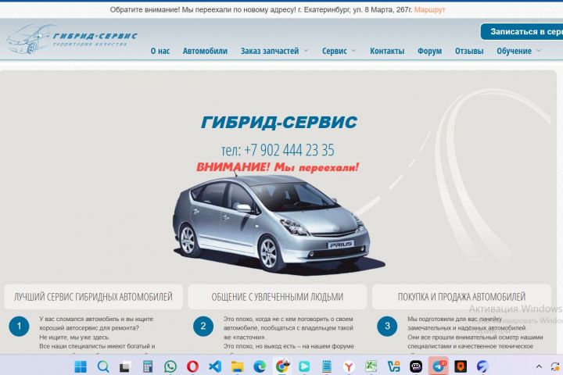Screen dimensions: 563x375
Task: Open Yandex Browser from the taskbar
Action: (x=349, y=366)
